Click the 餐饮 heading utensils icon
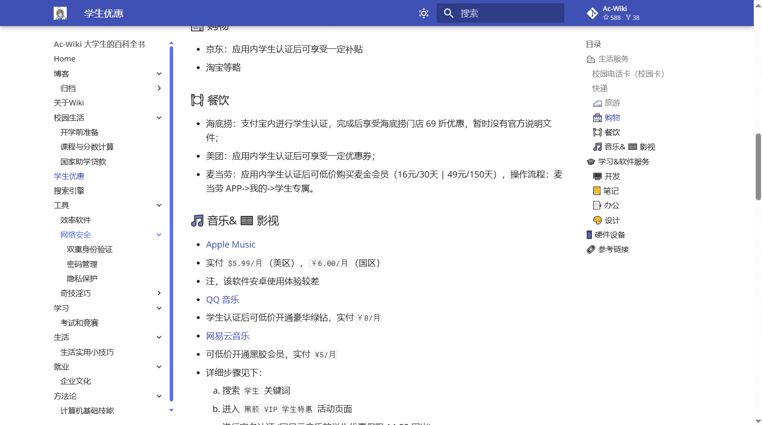This screenshot has width=762, height=425. point(197,100)
